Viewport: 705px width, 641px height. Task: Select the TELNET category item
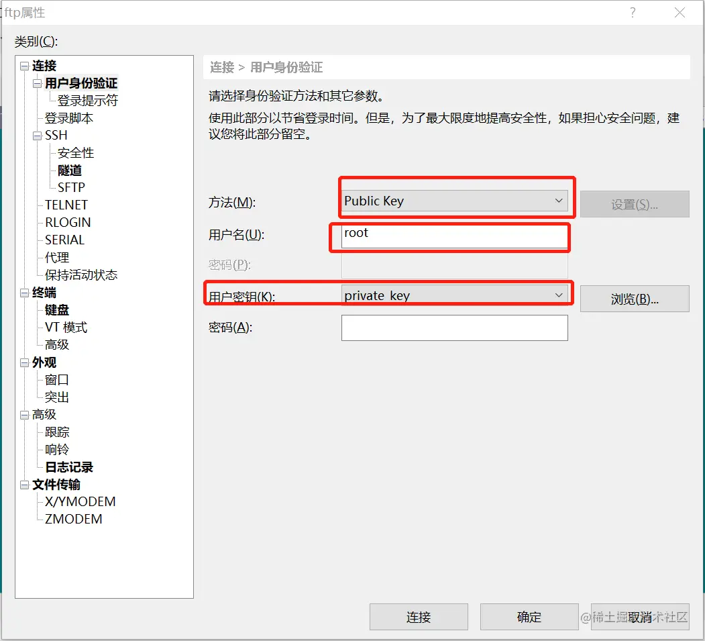[64, 205]
